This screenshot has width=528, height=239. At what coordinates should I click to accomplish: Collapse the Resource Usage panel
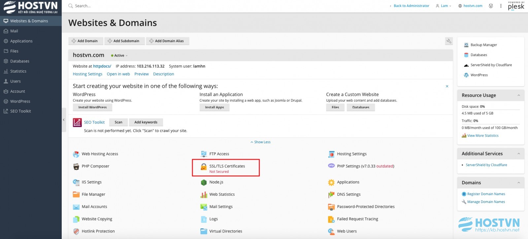point(518,95)
